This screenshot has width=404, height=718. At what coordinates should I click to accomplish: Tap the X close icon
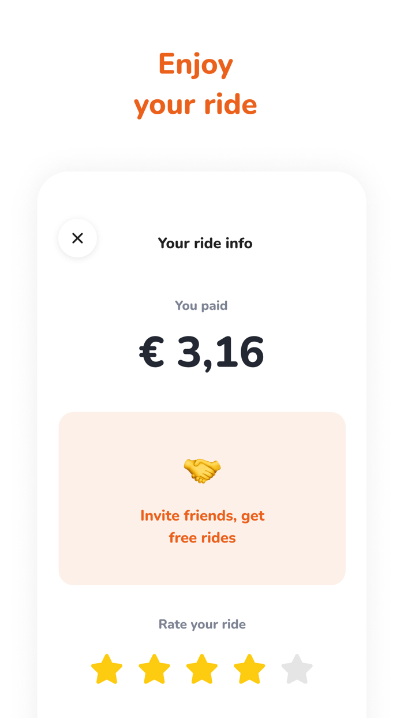pos(77,238)
